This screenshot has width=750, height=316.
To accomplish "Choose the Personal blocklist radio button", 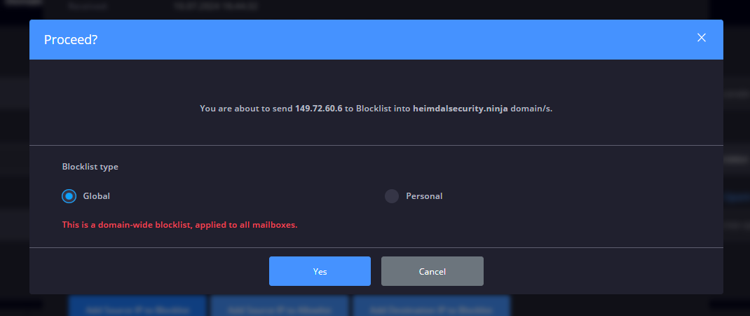I will point(392,196).
